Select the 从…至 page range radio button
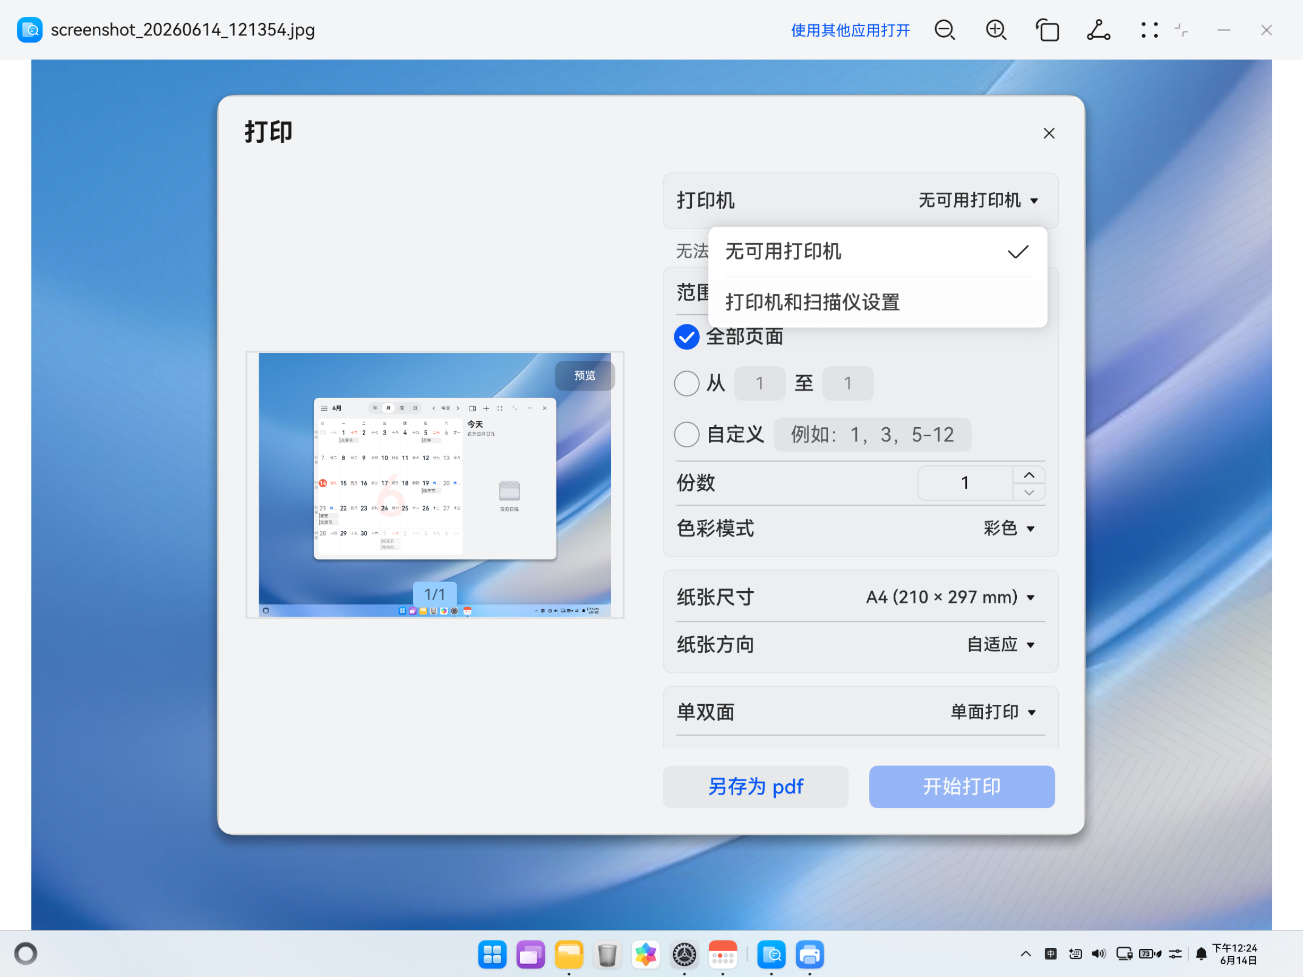Image resolution: width=1303 pixels, height=977 pixels. click(x=686, y=383)
